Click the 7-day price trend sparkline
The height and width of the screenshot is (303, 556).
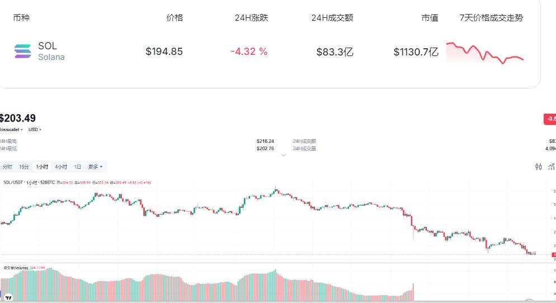(484, 53)
